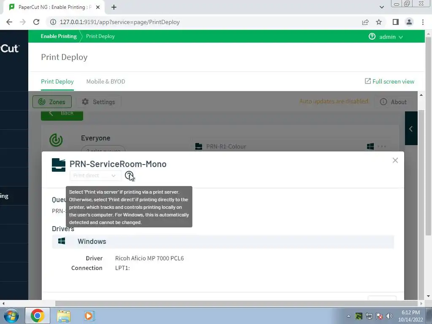Open the admin user menu
Screen dimensions: 432x324
pyautogui.click(x=391, y=37)
